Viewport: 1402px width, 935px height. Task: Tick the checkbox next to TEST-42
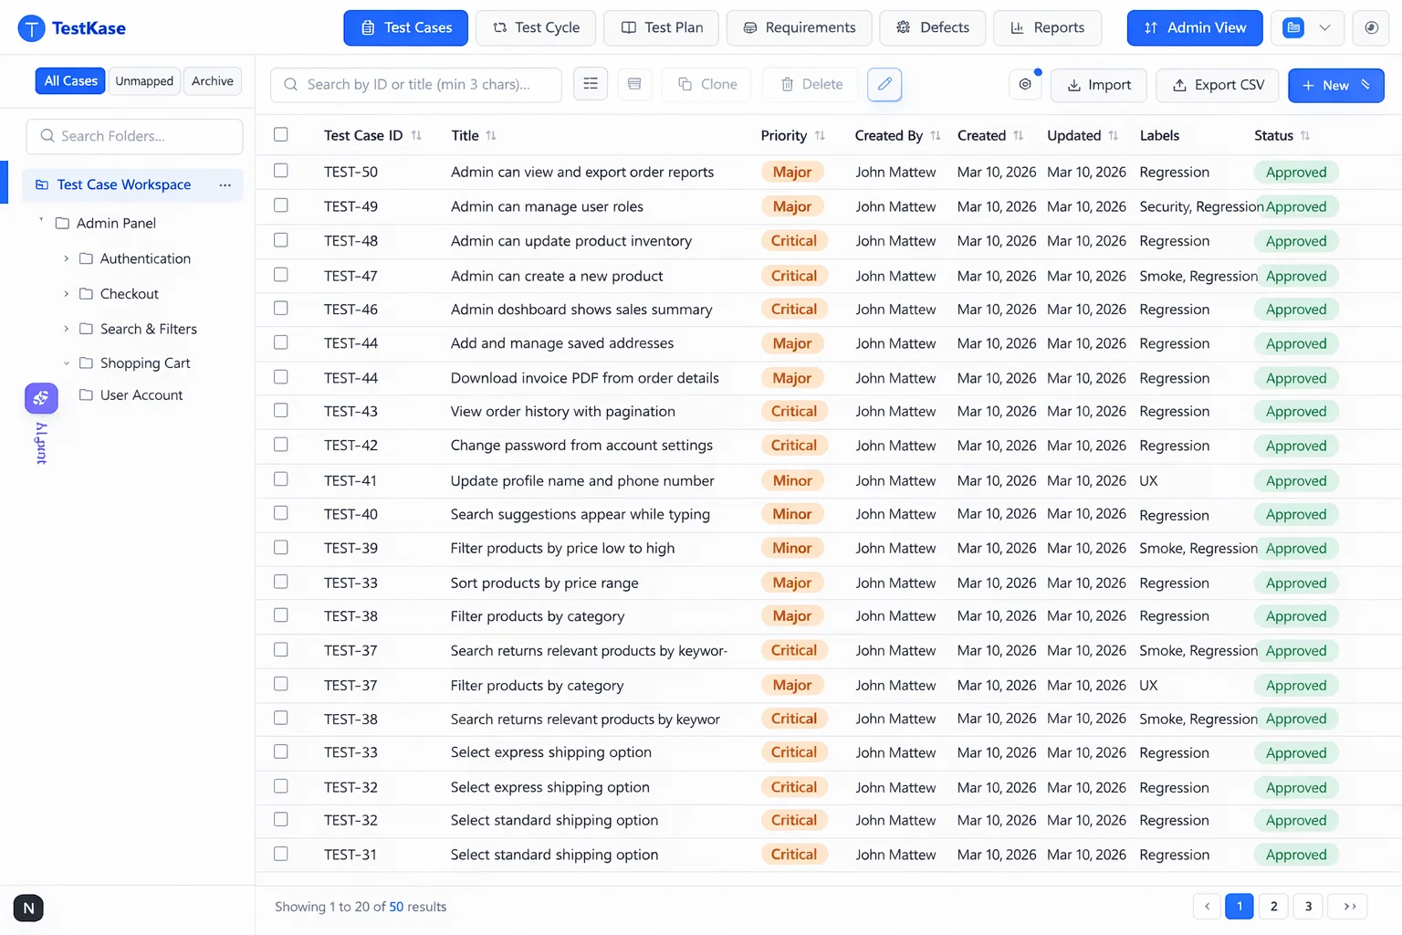pos(280,445)
